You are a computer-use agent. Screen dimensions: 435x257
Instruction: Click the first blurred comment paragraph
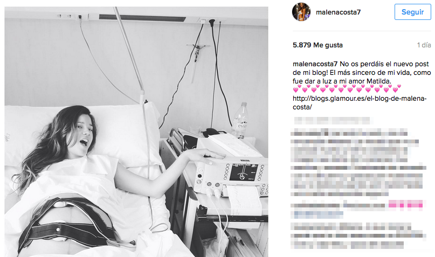point(355,145)
